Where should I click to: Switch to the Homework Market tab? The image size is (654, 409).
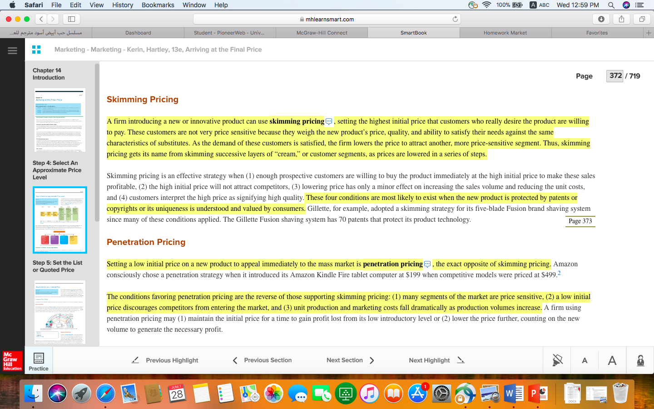[505, 33]
